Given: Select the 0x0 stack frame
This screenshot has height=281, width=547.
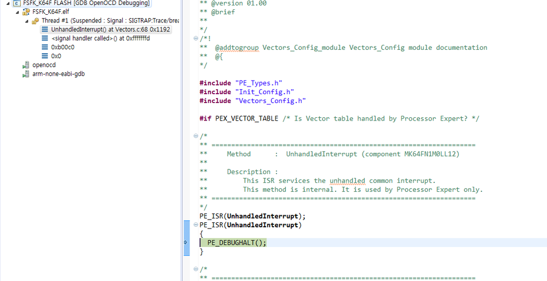Looking at the screenshot, I should tap(56, 56).
